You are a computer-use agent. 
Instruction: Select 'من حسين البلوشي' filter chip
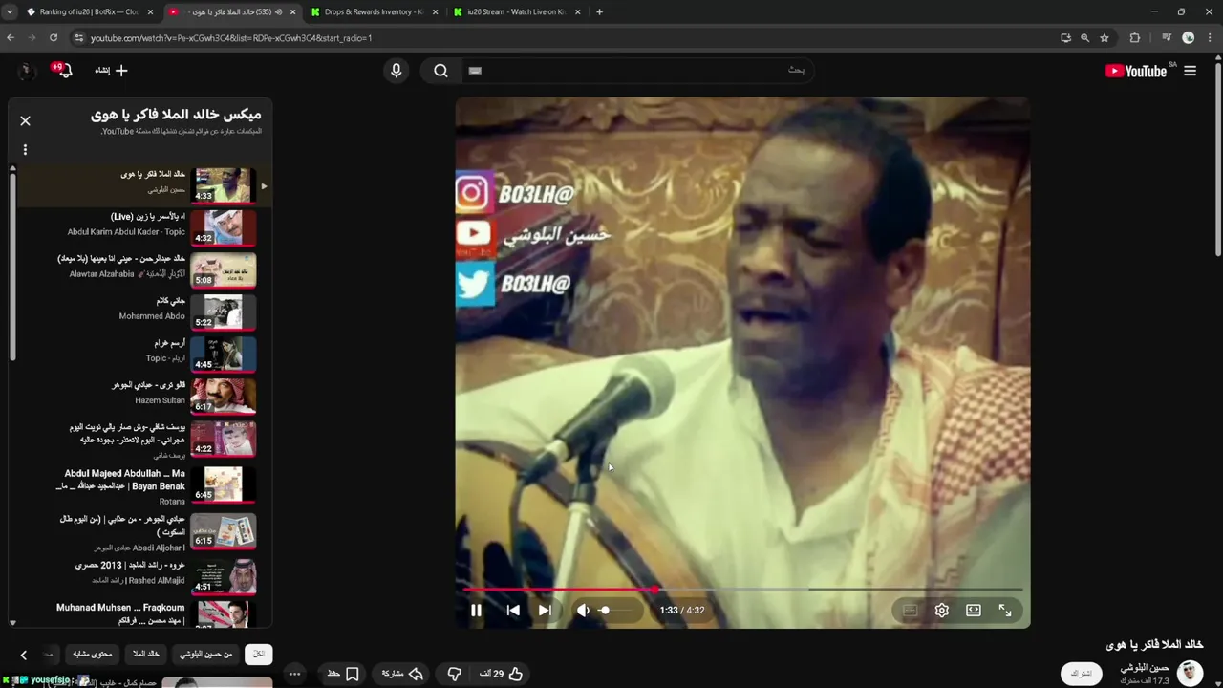coord(207,654)
